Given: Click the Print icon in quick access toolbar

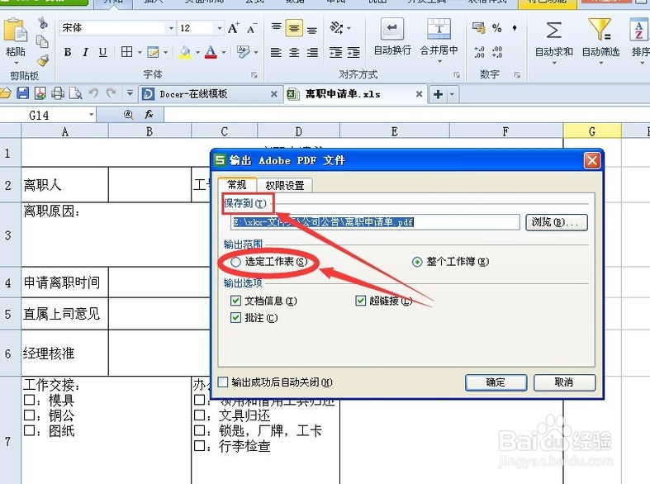Looking at the screenshot, I should coord(58,93).
